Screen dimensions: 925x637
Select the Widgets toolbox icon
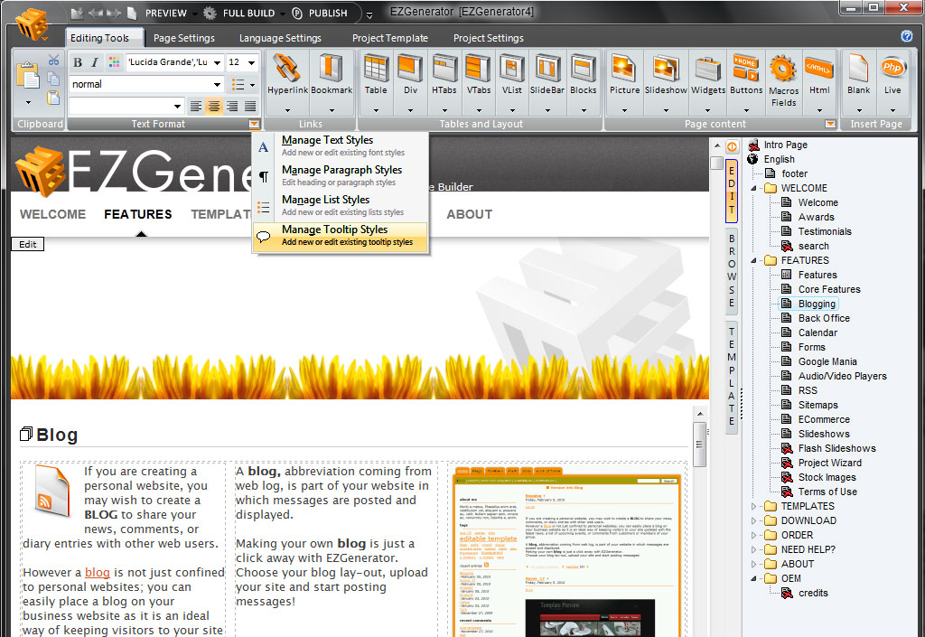coord(708,70)
